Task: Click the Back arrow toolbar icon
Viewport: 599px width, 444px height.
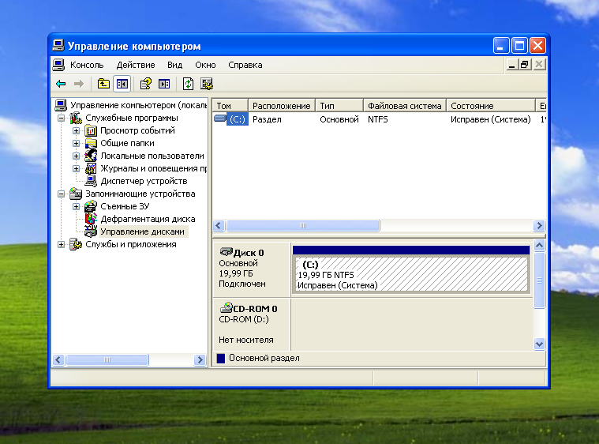Action: tap(61, 84)
